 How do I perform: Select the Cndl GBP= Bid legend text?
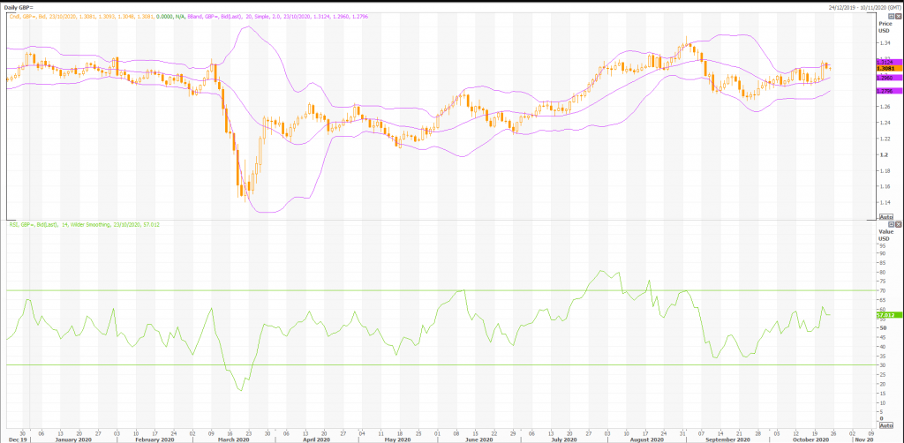(x=96, y=17)
